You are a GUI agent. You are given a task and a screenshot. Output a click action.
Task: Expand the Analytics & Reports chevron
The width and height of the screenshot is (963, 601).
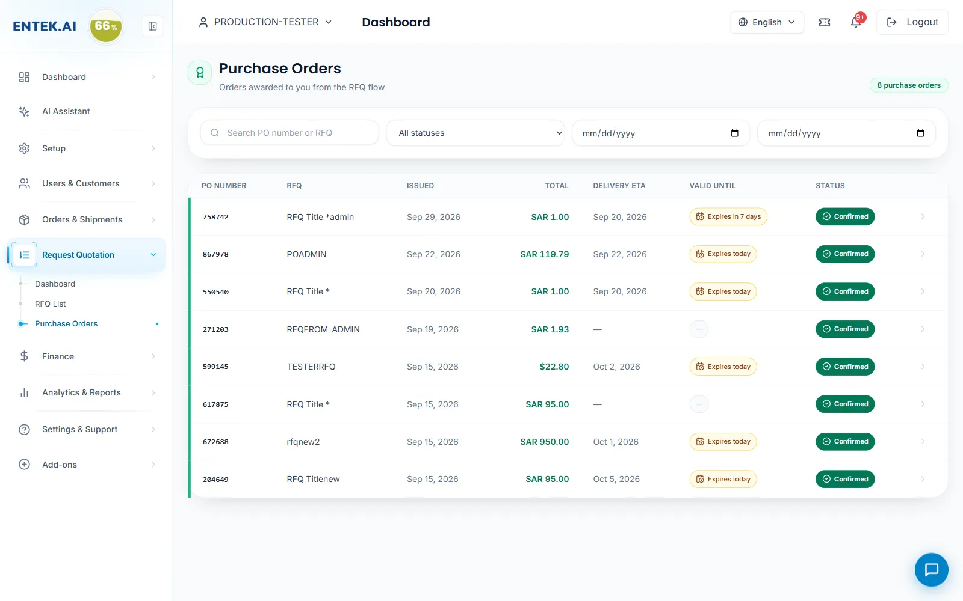153,392
